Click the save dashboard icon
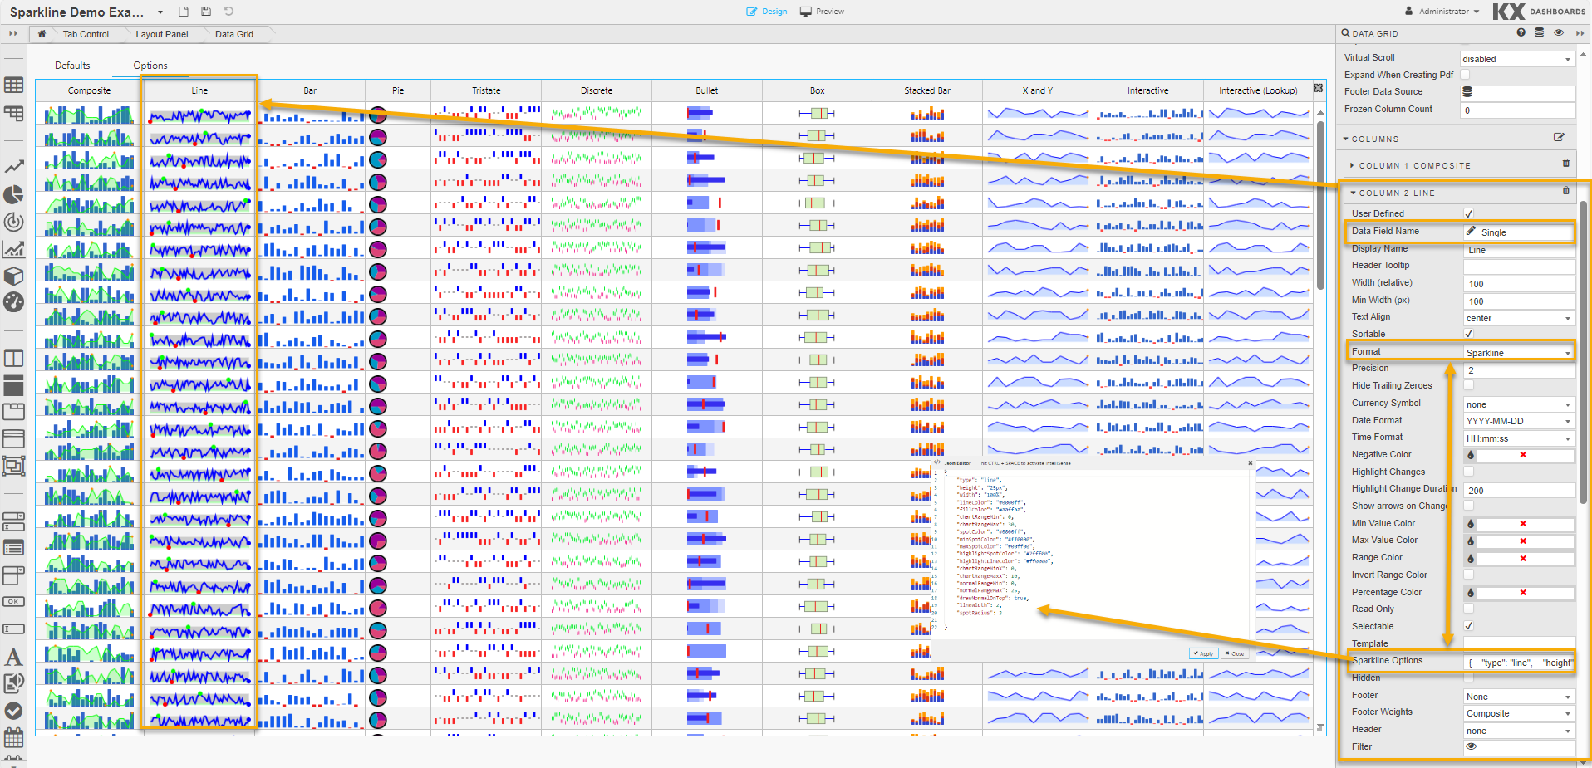The width and height of the screenshot is (1592, 768). pos(206,12)
